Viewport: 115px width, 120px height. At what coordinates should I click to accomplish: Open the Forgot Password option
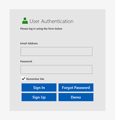point(76,88)
